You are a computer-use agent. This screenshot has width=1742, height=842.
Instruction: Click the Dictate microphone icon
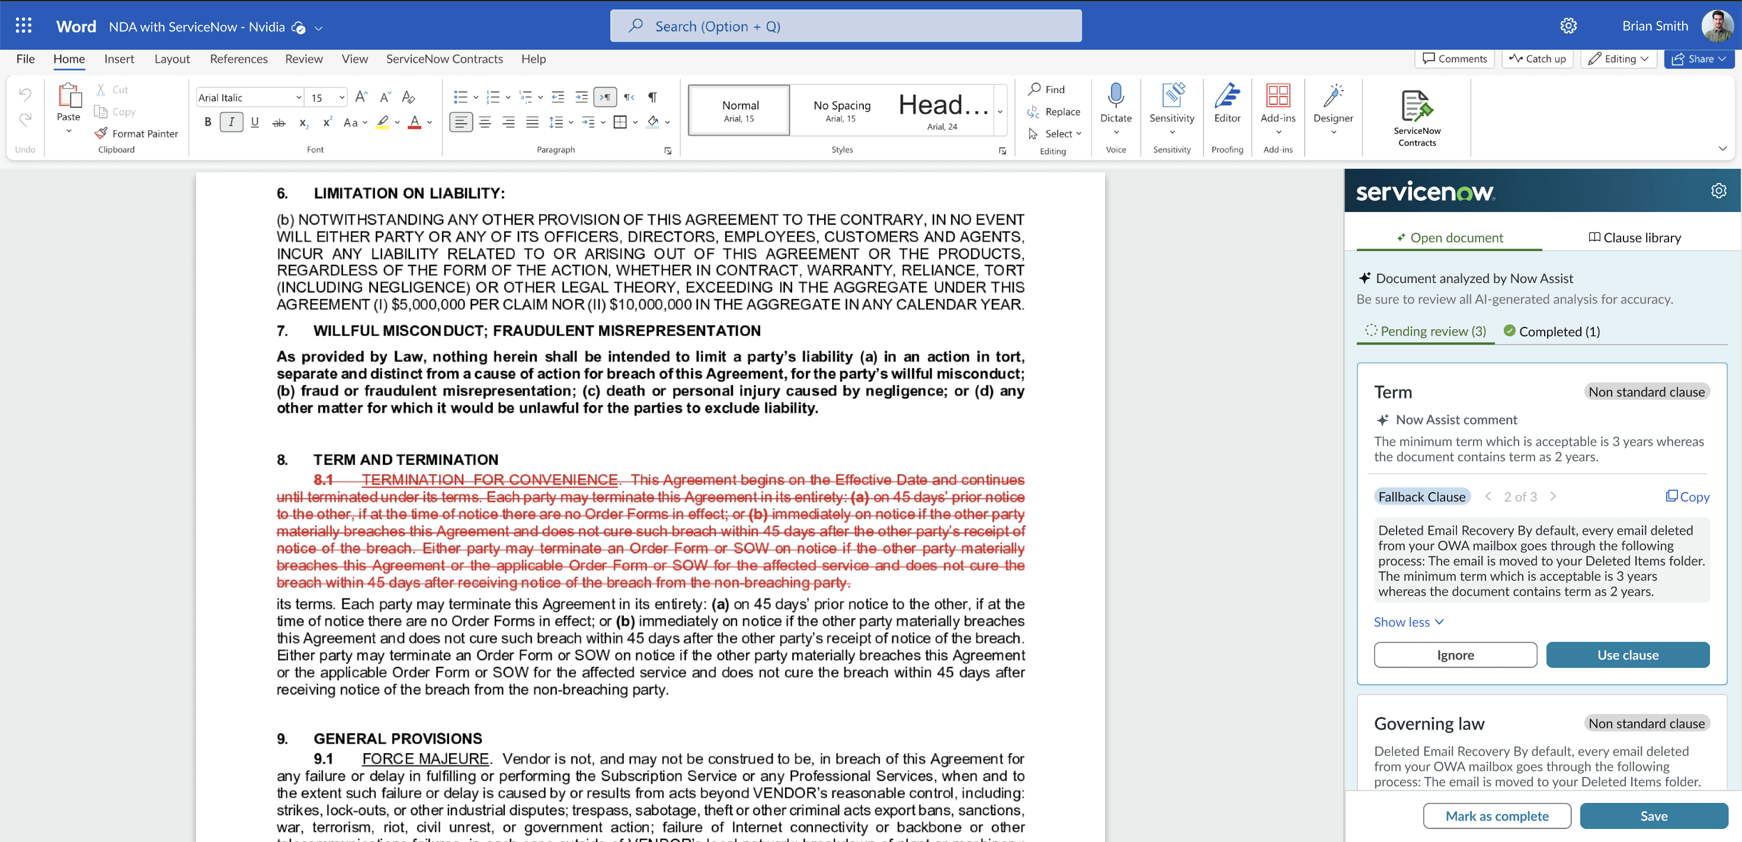point(1115,96)
